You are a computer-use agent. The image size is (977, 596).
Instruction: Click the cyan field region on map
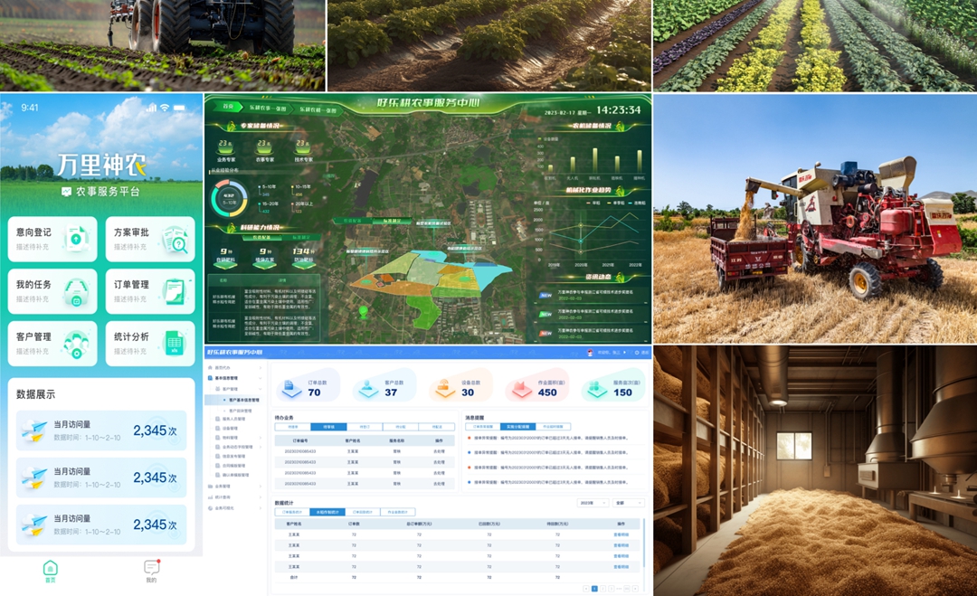[x=470, y=271]
